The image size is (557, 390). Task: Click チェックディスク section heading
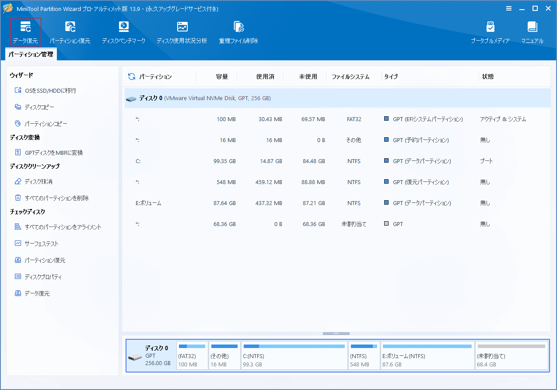[28, 212]
